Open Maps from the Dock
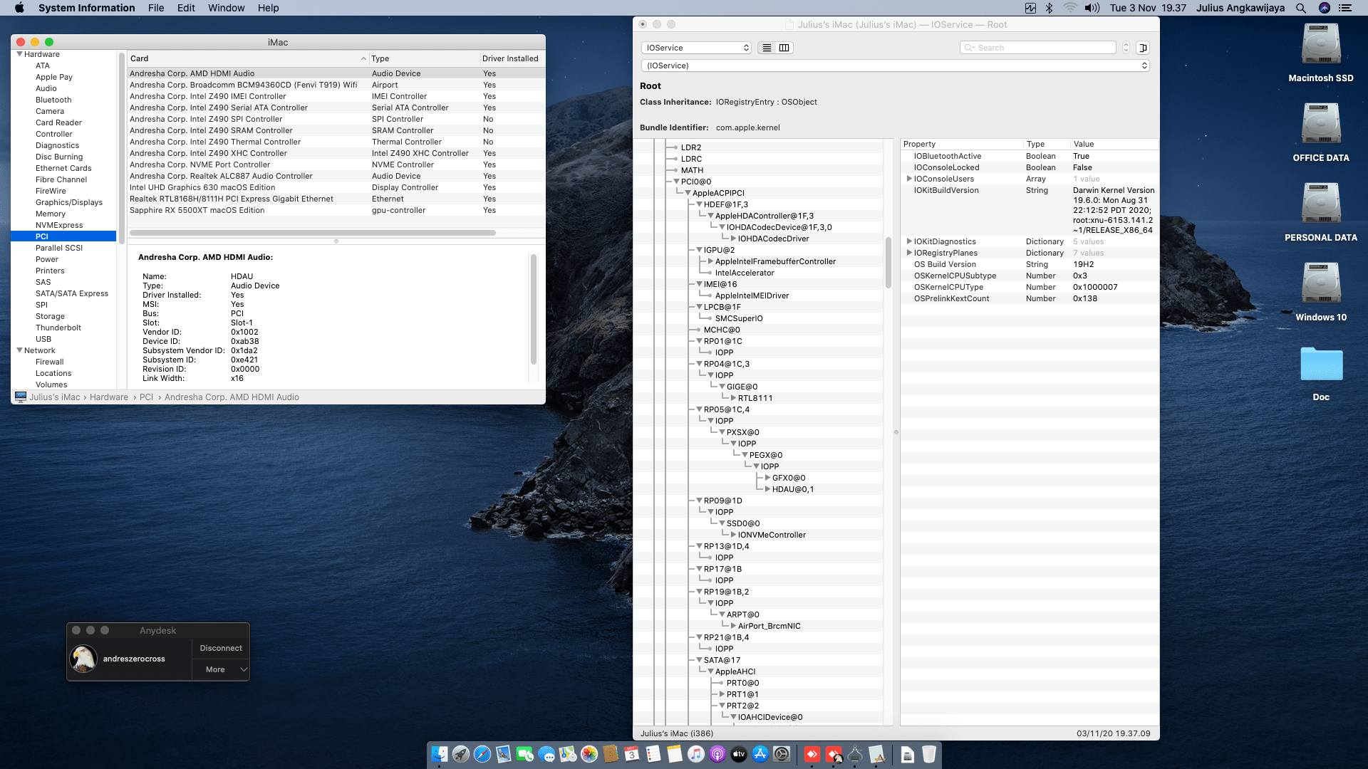 pyautogui.click(x=568, y=754)
